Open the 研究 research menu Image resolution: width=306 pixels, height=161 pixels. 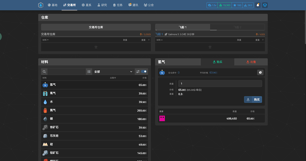pyautogui.click(x=102, y=5)
